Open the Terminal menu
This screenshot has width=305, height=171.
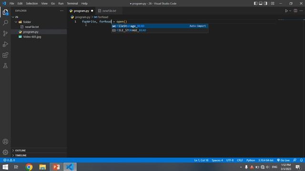72,3
